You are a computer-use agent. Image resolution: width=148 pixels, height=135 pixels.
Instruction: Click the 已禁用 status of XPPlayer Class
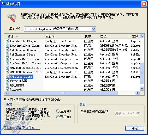[88, 77]
